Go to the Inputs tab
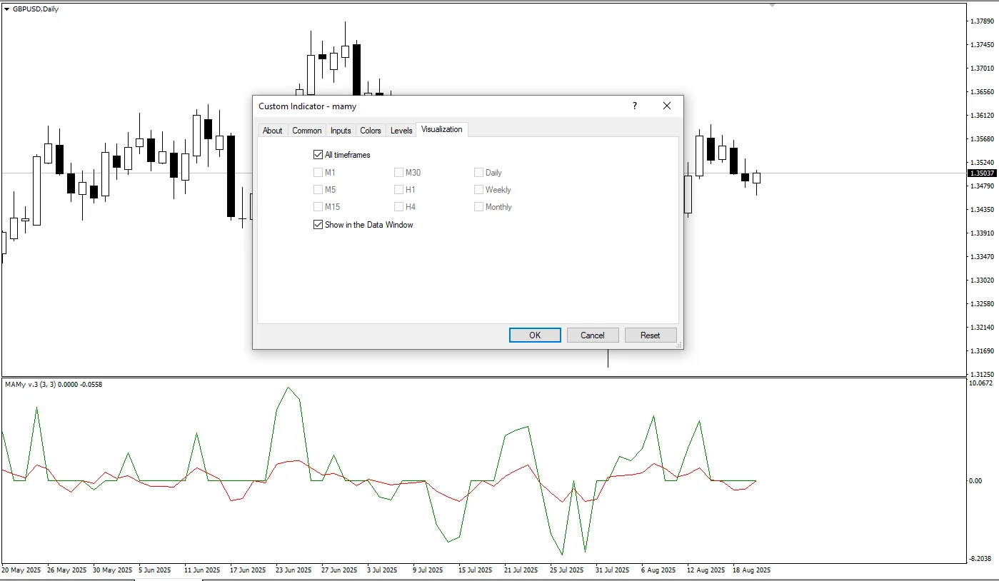The height and width of the screenshot is (581, 999). coord(341,131)
